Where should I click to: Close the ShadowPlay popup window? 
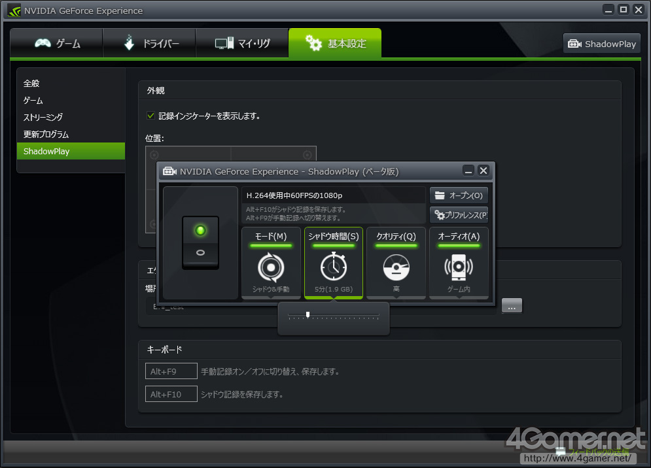click(x=484, y=171)
